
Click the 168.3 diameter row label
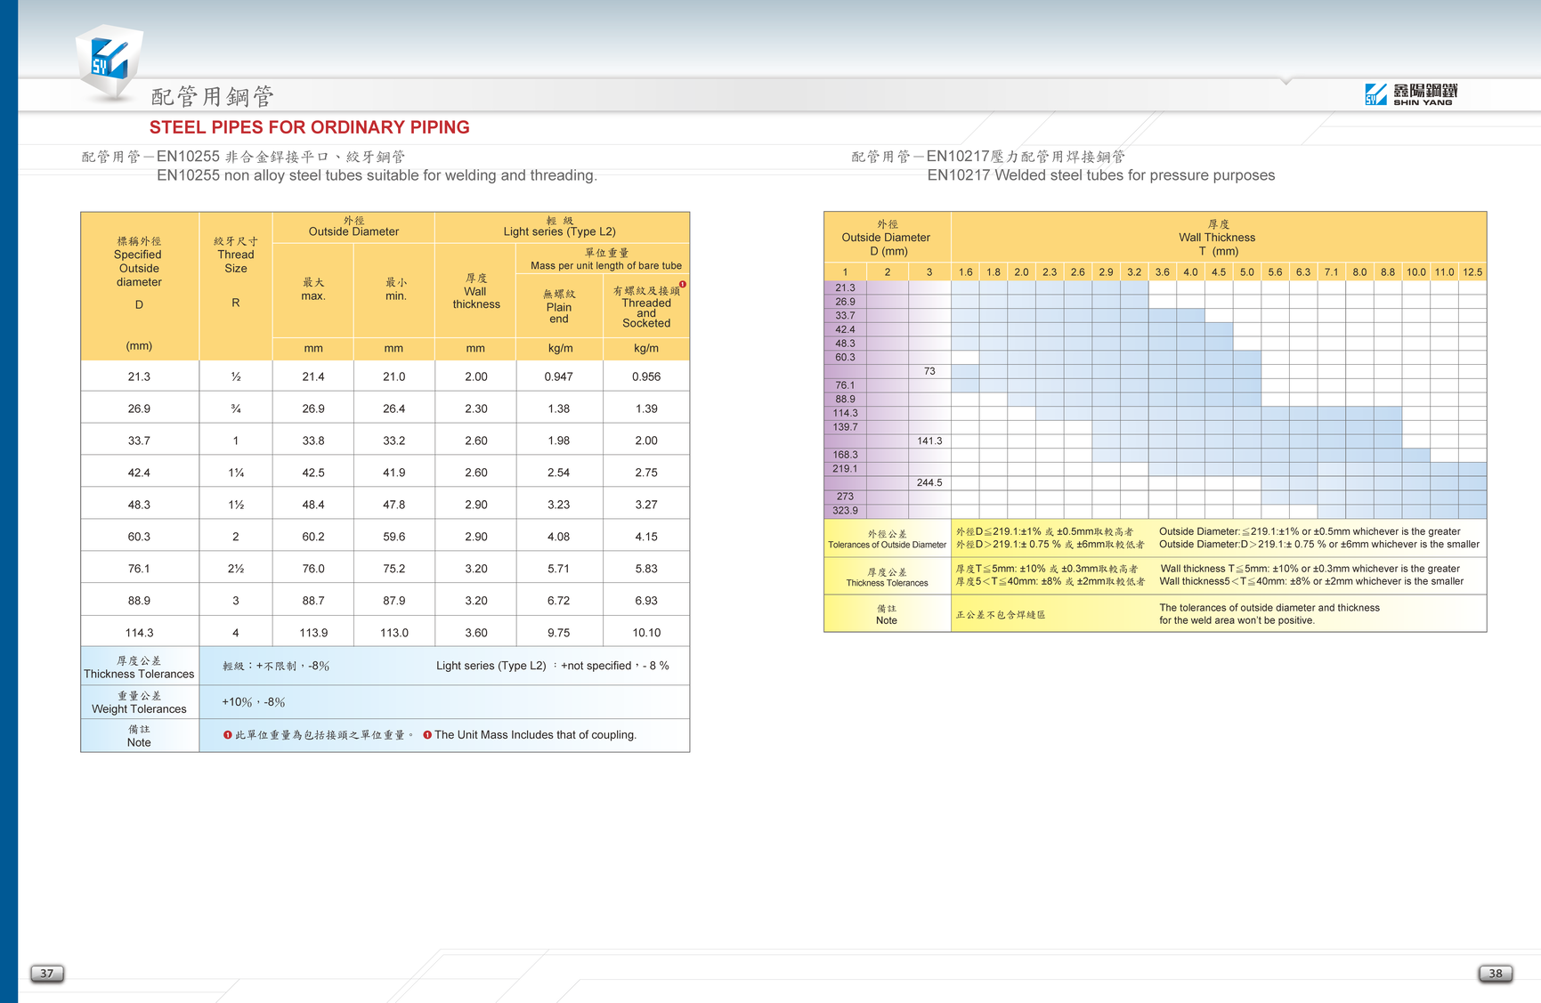(x=846, y=455)
